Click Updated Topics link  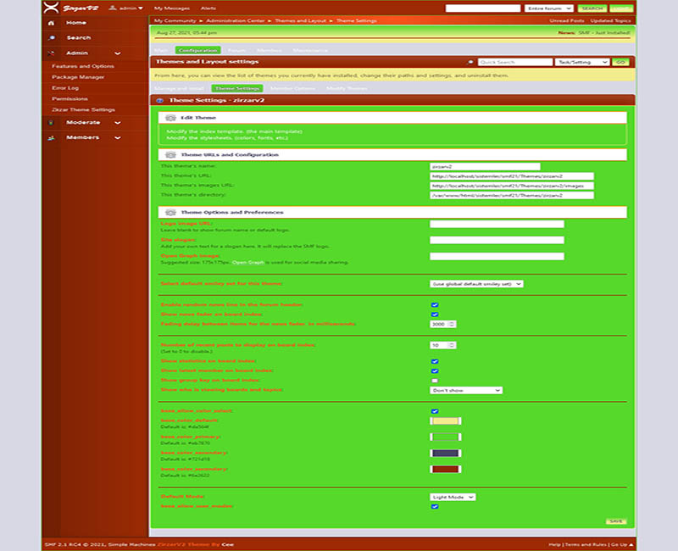point(610,20)
